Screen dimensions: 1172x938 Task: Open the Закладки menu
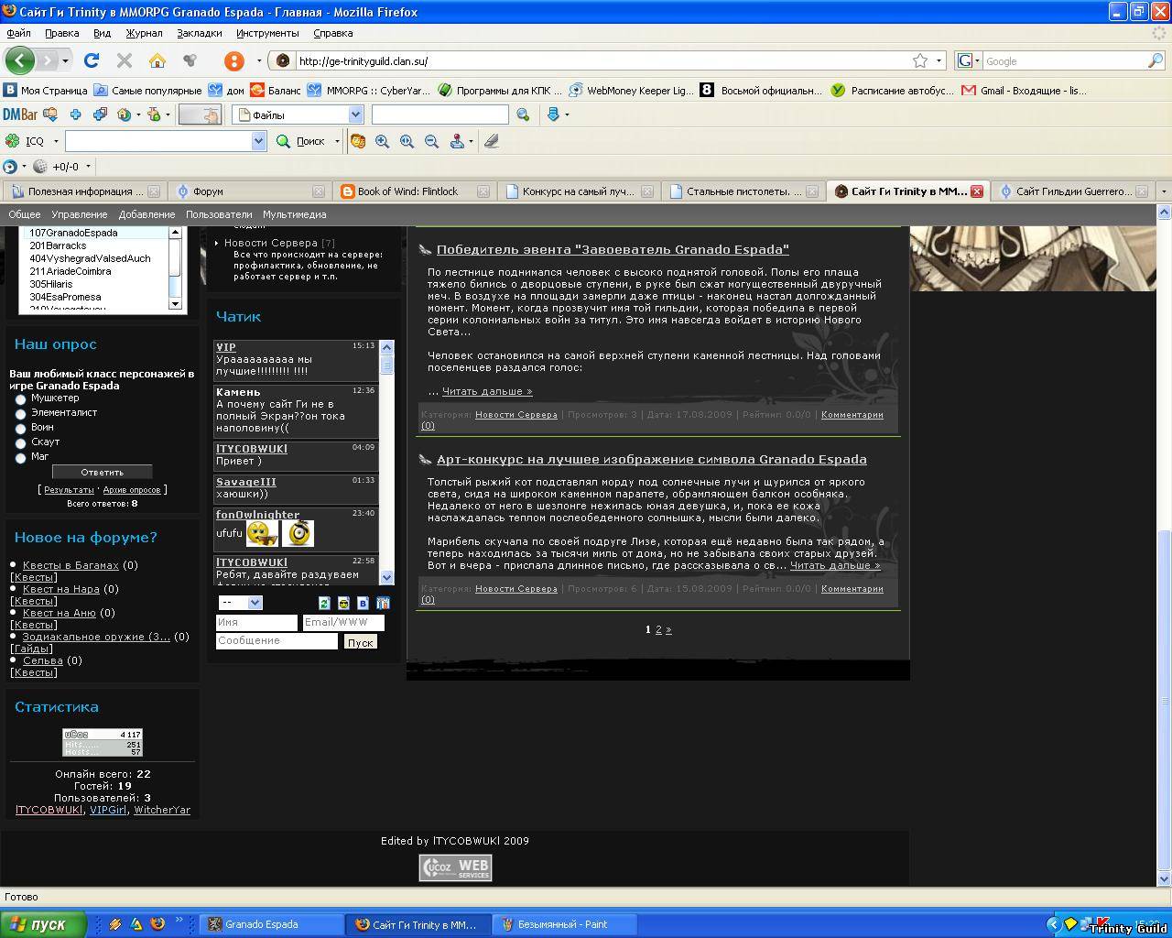coord(200,33)
